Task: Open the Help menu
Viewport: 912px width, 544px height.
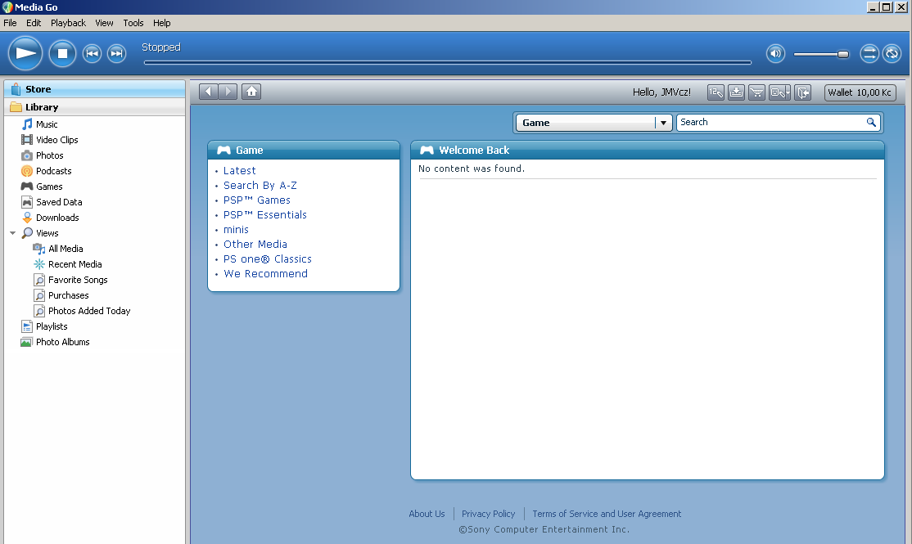Action: [x=162, y=23]
